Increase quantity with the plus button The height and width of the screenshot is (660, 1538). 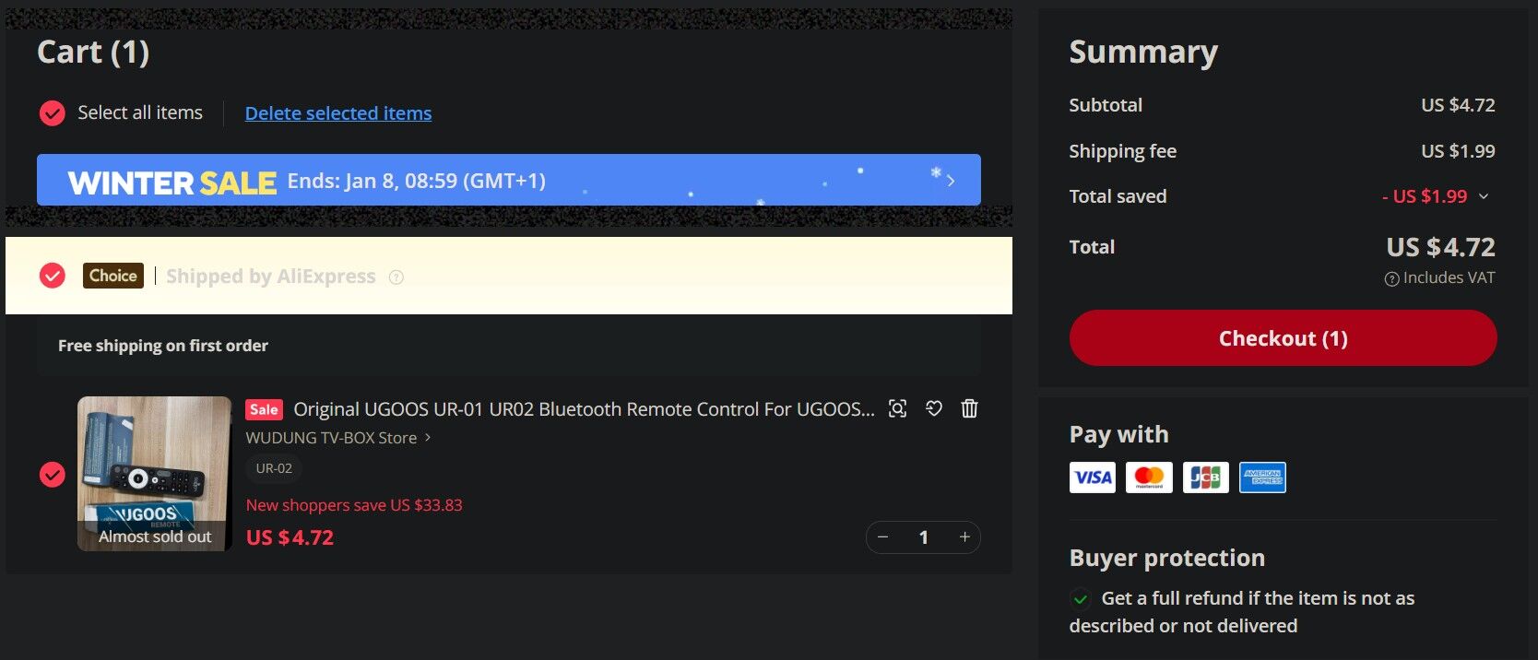(964, 537)
